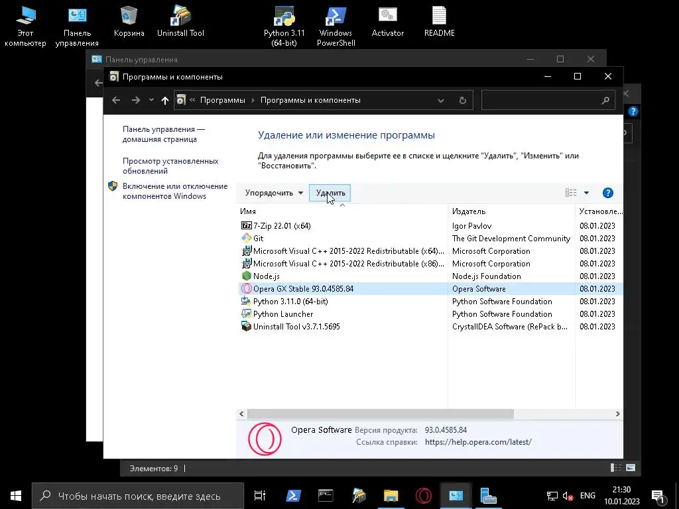Select the Uninstall Tool desktop shortcut
The image size is (679, 509).
click(x=180, y=22)
